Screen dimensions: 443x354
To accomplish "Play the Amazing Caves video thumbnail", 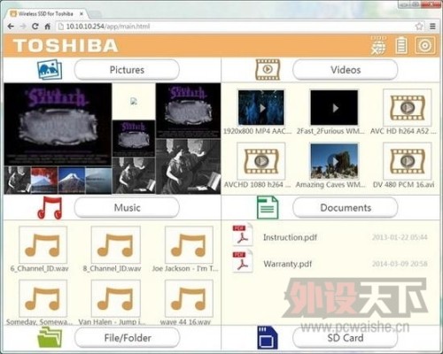I will (x=334, y=161).
